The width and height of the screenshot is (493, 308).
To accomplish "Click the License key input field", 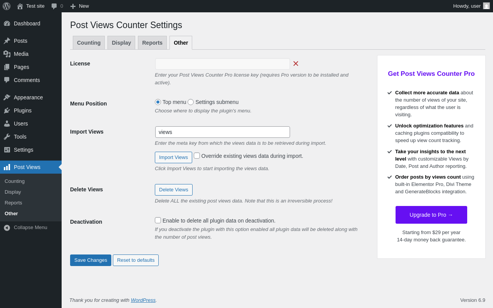I will (223, 64).
